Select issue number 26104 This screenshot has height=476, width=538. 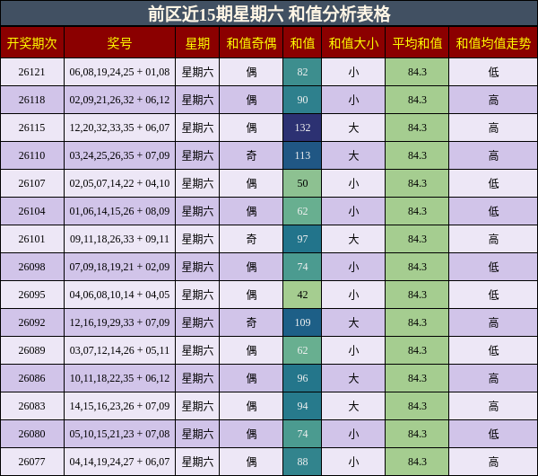pyautogui.click(x=32, y=211)
